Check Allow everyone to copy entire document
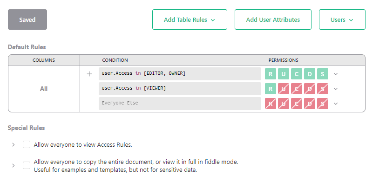 pos(27,165)
